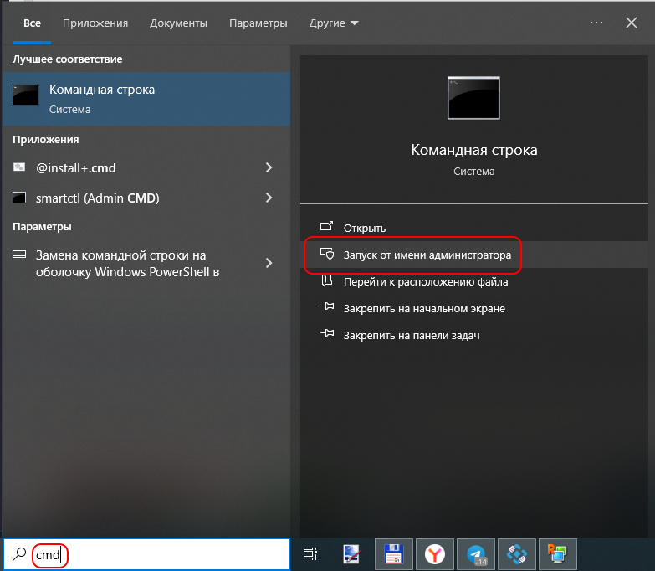Open 'Замена командной строки на оболочку' setting

(125, 264)
